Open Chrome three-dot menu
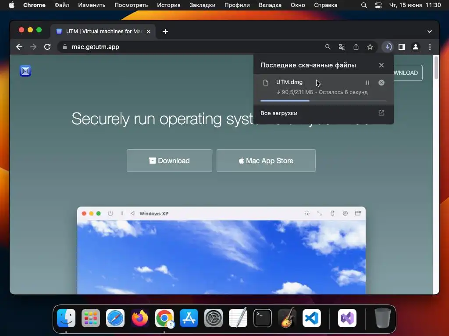The image size is (449, 336). [x=430, y=47]
